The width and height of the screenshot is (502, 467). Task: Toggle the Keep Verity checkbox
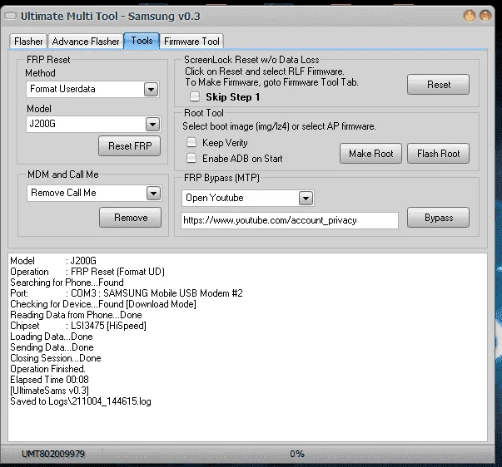[191, 142]
